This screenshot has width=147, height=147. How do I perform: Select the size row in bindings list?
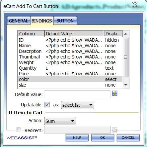point(70,85)
